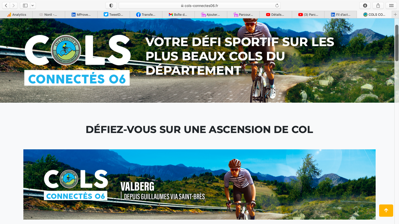Show the downloads list
This screenshot has height=224, width=399.
tap(365, 6)
